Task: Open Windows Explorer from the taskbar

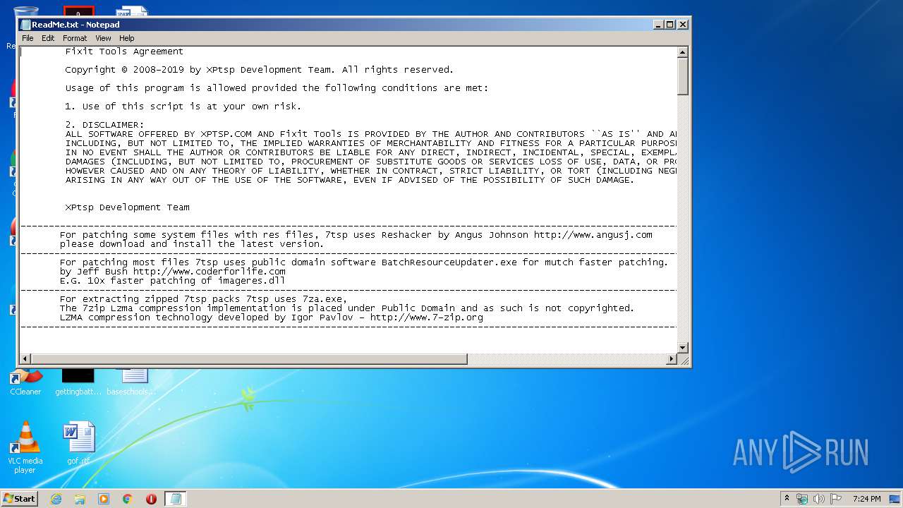Action: pos(80,499)
